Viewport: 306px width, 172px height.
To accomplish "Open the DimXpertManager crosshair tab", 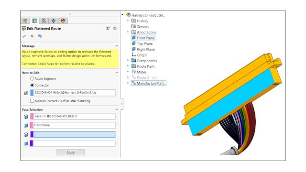I will [x=54, y=21].
